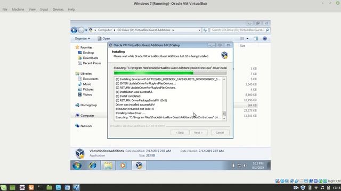
Task: Open the Windows 7 Start menu
Action: [77, 166]
